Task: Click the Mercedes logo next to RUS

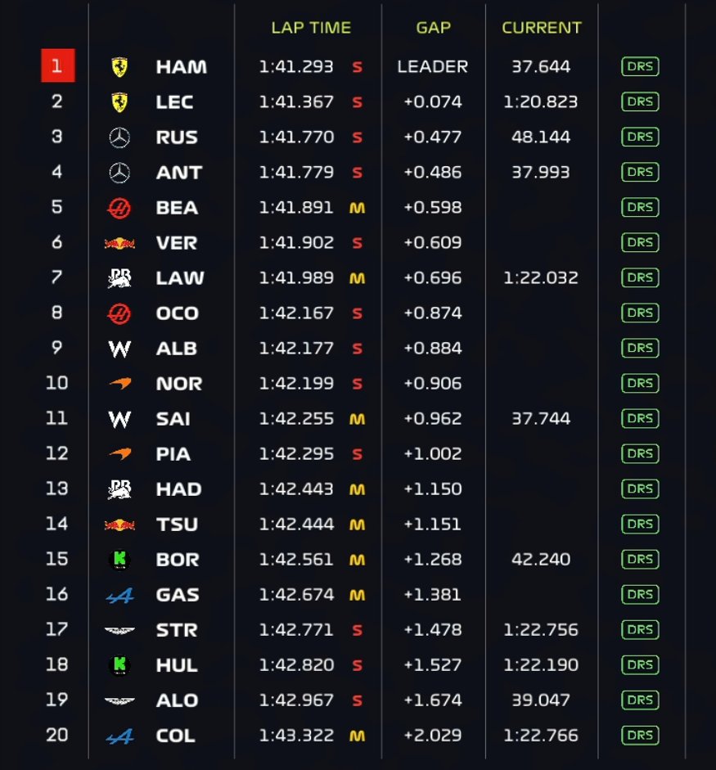Action: [119, 137]
